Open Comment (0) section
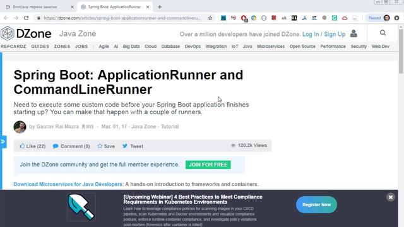Viewport: 404px width, 227px height. tap(71, 146)
